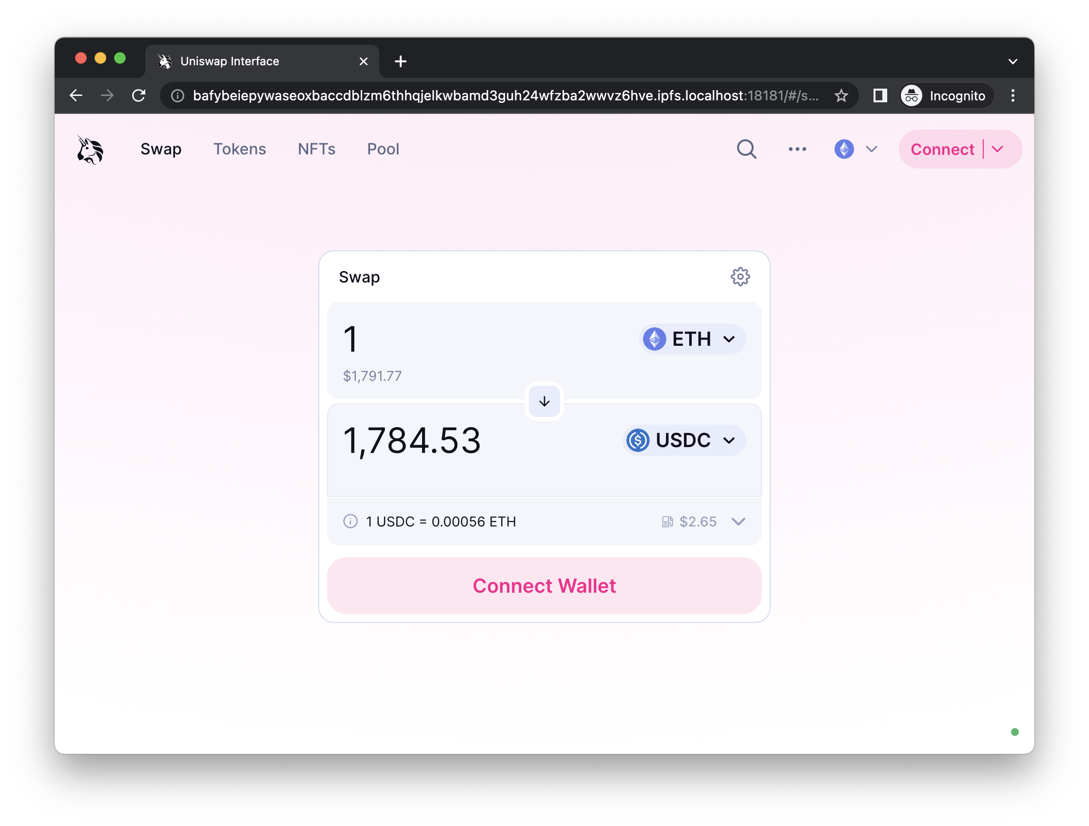Click the info icon beside the exchange rate
Image resolution: width=1089 pixels, height=826 pixels.
[350, 522]
